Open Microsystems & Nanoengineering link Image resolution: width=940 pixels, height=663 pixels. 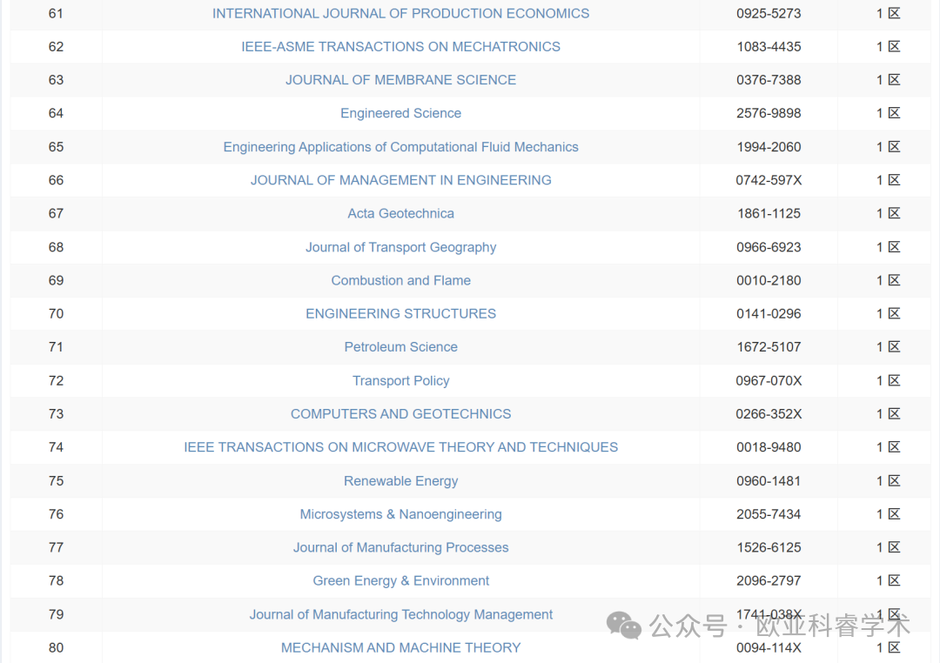point(400,514)
